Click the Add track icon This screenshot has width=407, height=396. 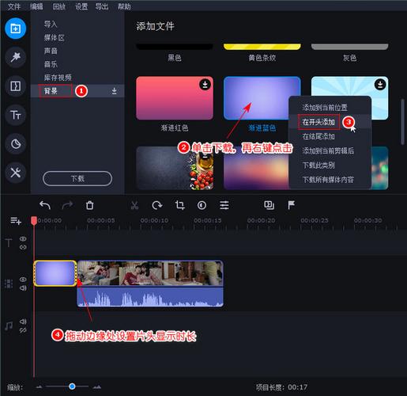pyautogui.click(x=16, y=220)
